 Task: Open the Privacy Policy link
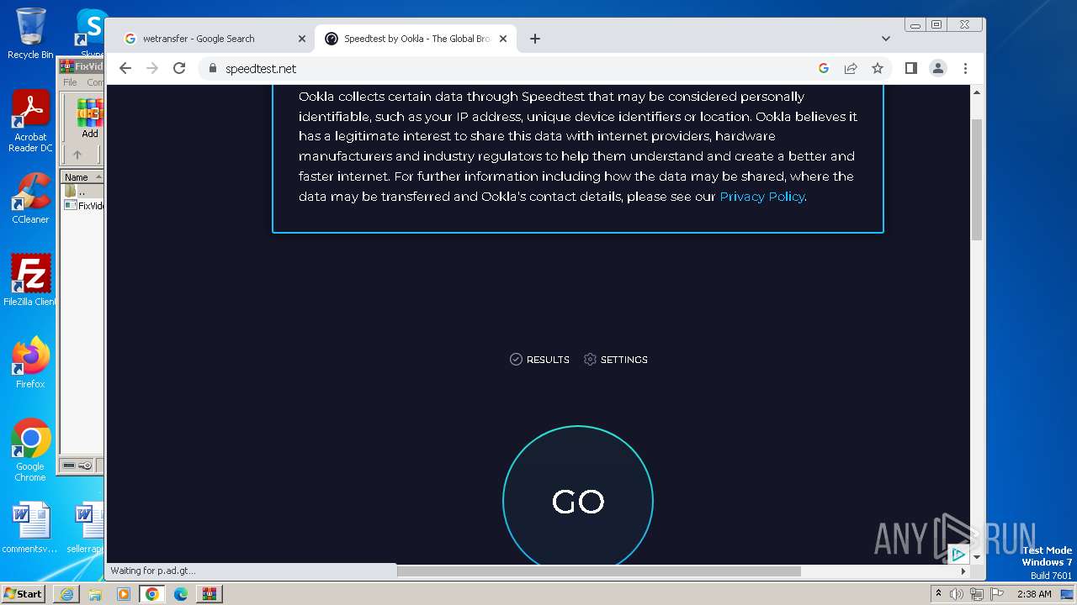[x=762, y=197]
